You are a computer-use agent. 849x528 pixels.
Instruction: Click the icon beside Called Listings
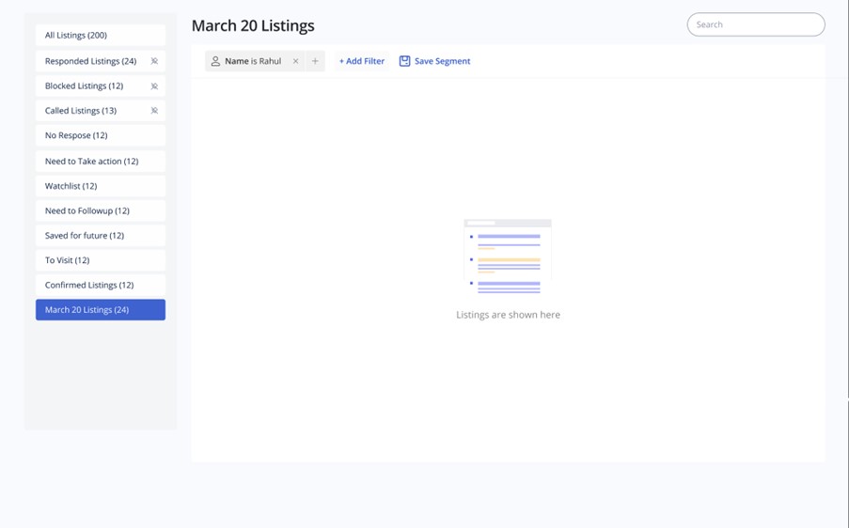point(154,111)
